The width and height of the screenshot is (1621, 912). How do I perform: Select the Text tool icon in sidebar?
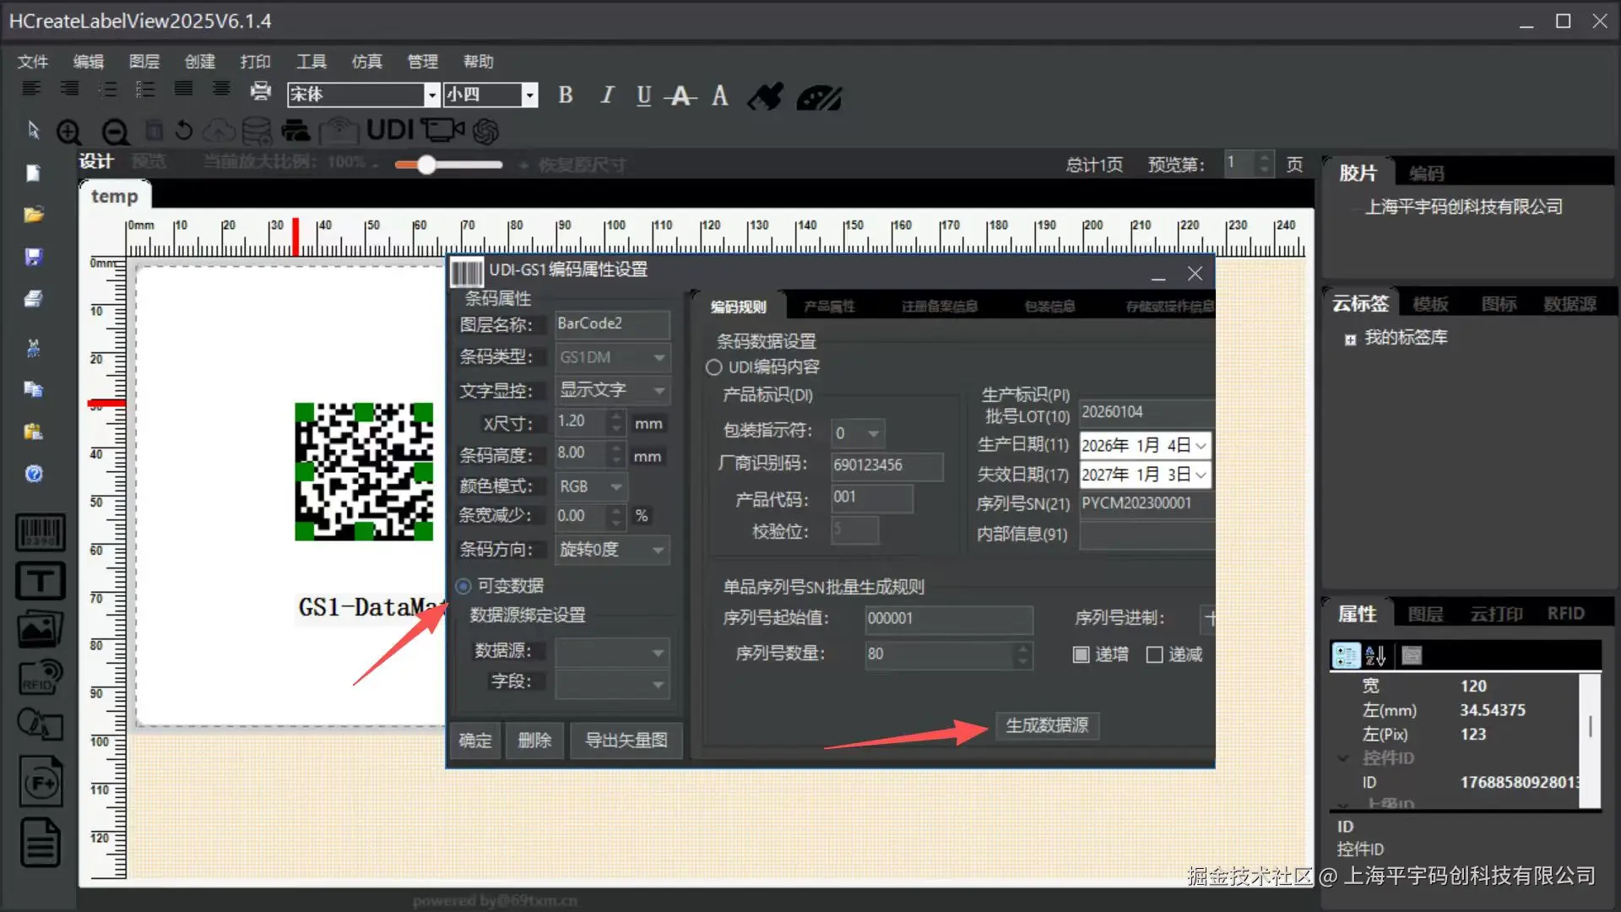point(40,581)
